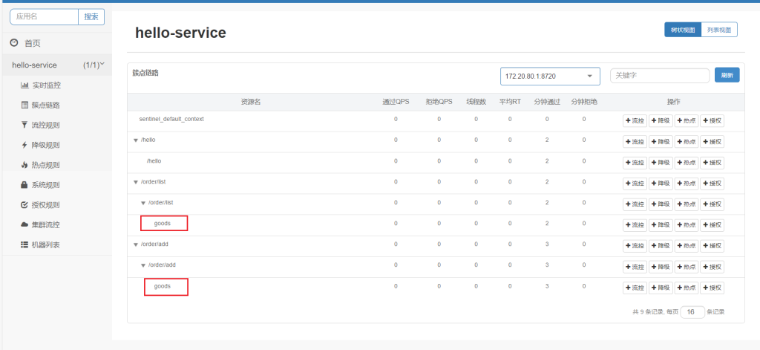The height and width of the screenshot is (350, 760).
Task: Open the 172.20.80.1:8720 machine dropdown
Action: [549, 76]
